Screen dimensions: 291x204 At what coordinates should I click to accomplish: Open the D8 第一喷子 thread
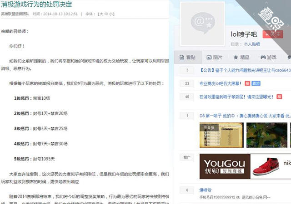point(245,116)
